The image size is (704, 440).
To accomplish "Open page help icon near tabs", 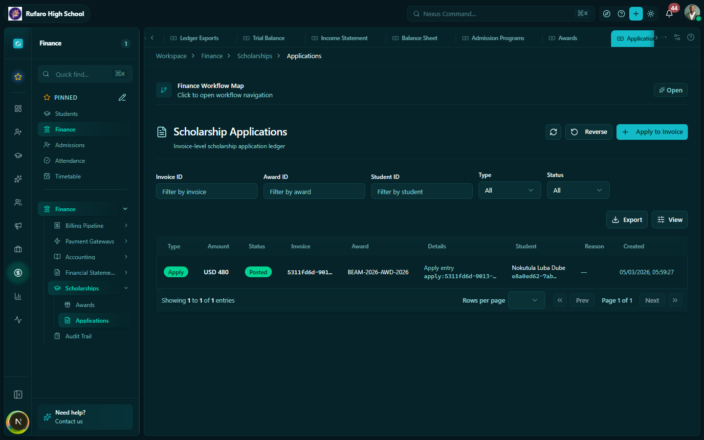I will 691,37.
